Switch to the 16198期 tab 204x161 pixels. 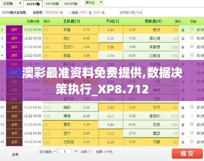tap(52, 4)
